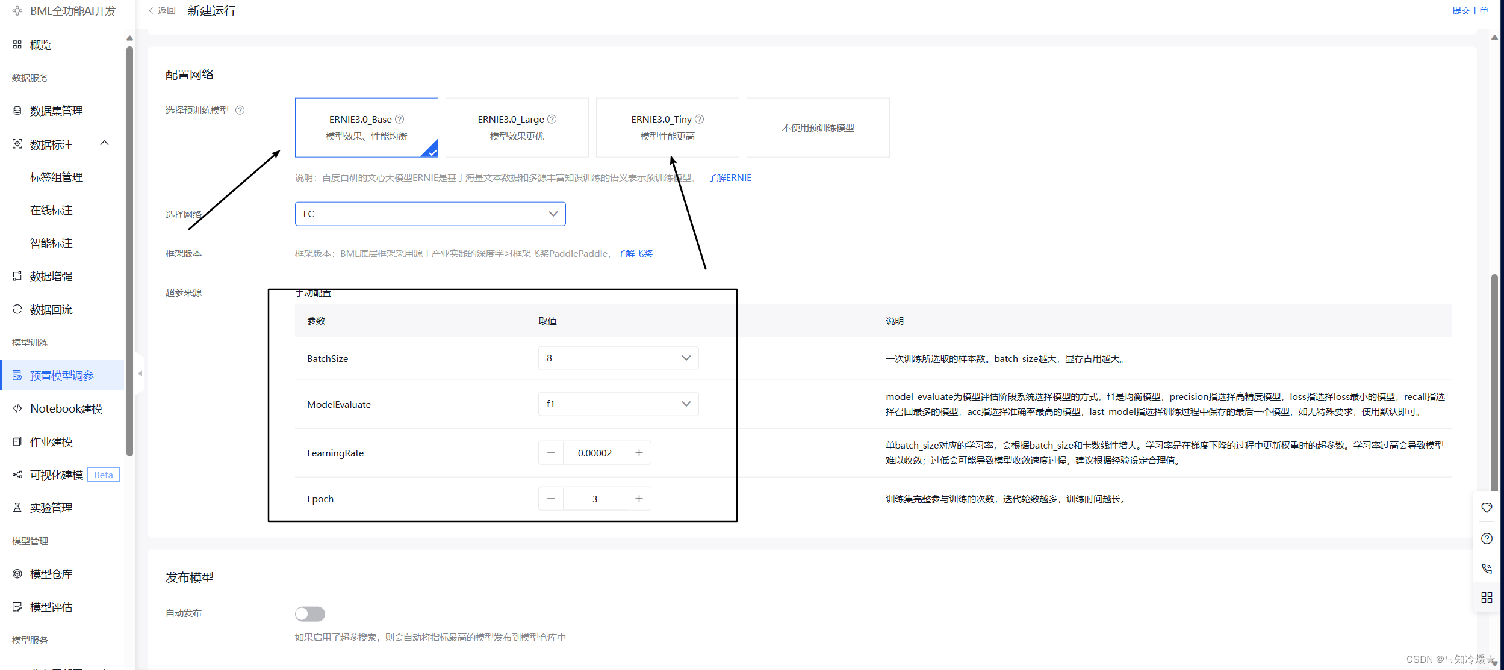Open 模型仓库 menu item
The image size is (1504, 670).
pyautogui.click(x=63, y=574)
